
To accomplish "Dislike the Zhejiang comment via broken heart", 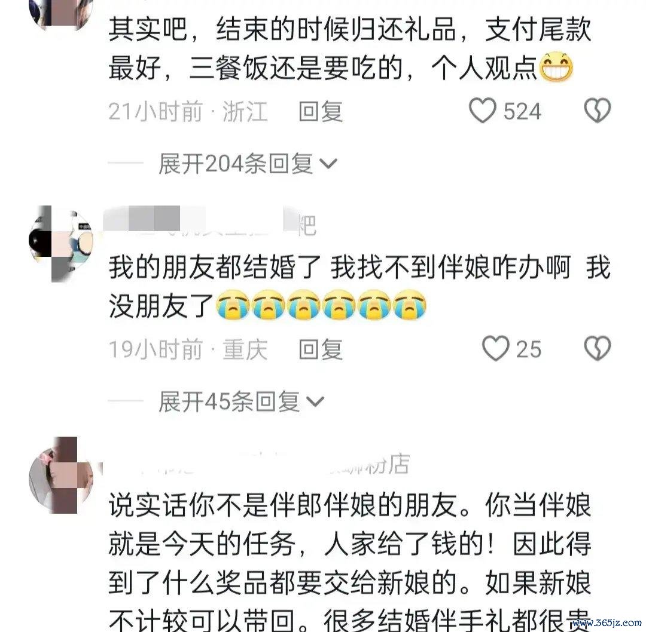I will coord(598,111).
